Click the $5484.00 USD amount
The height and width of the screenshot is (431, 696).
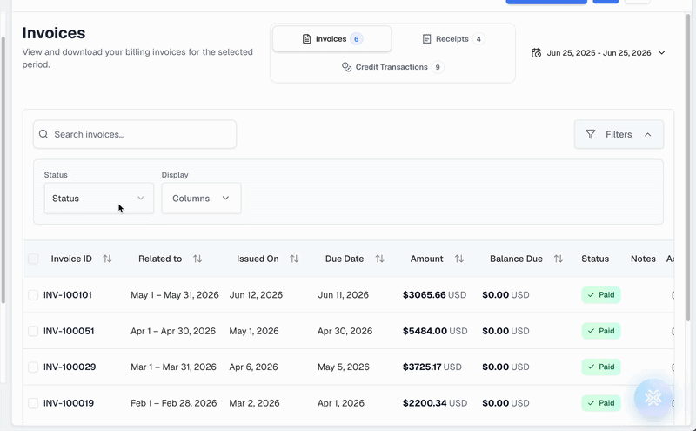[435, 331]
